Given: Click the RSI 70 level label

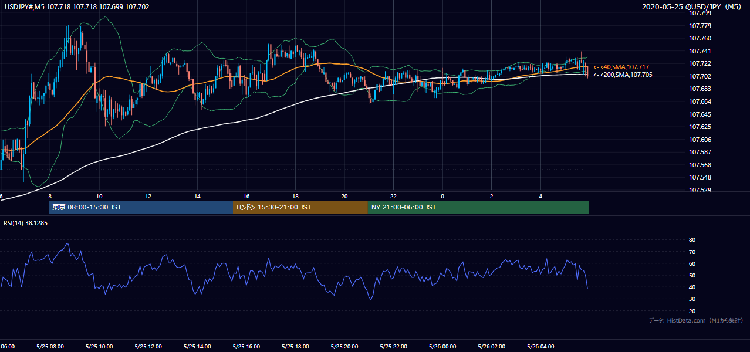Looking at the screenshot, I should click(692, 252).
